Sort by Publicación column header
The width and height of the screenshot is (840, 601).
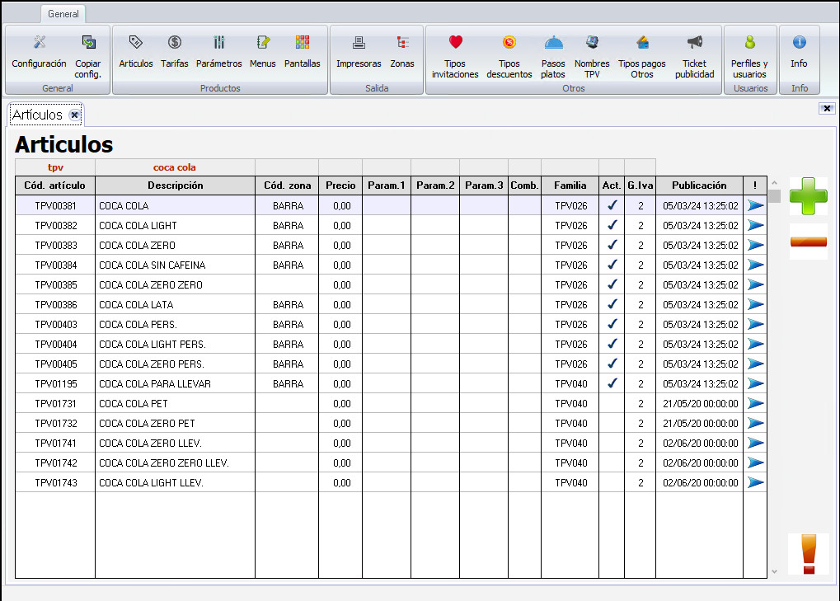(x=700, y=185)
